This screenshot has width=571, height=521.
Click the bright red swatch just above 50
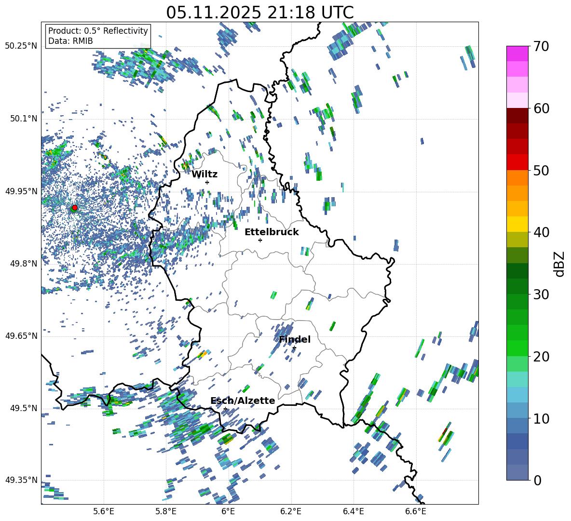click(517, 162)
